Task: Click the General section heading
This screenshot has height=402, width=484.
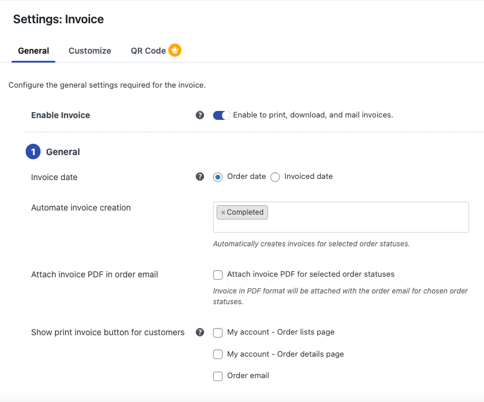Action: point(63,151)
